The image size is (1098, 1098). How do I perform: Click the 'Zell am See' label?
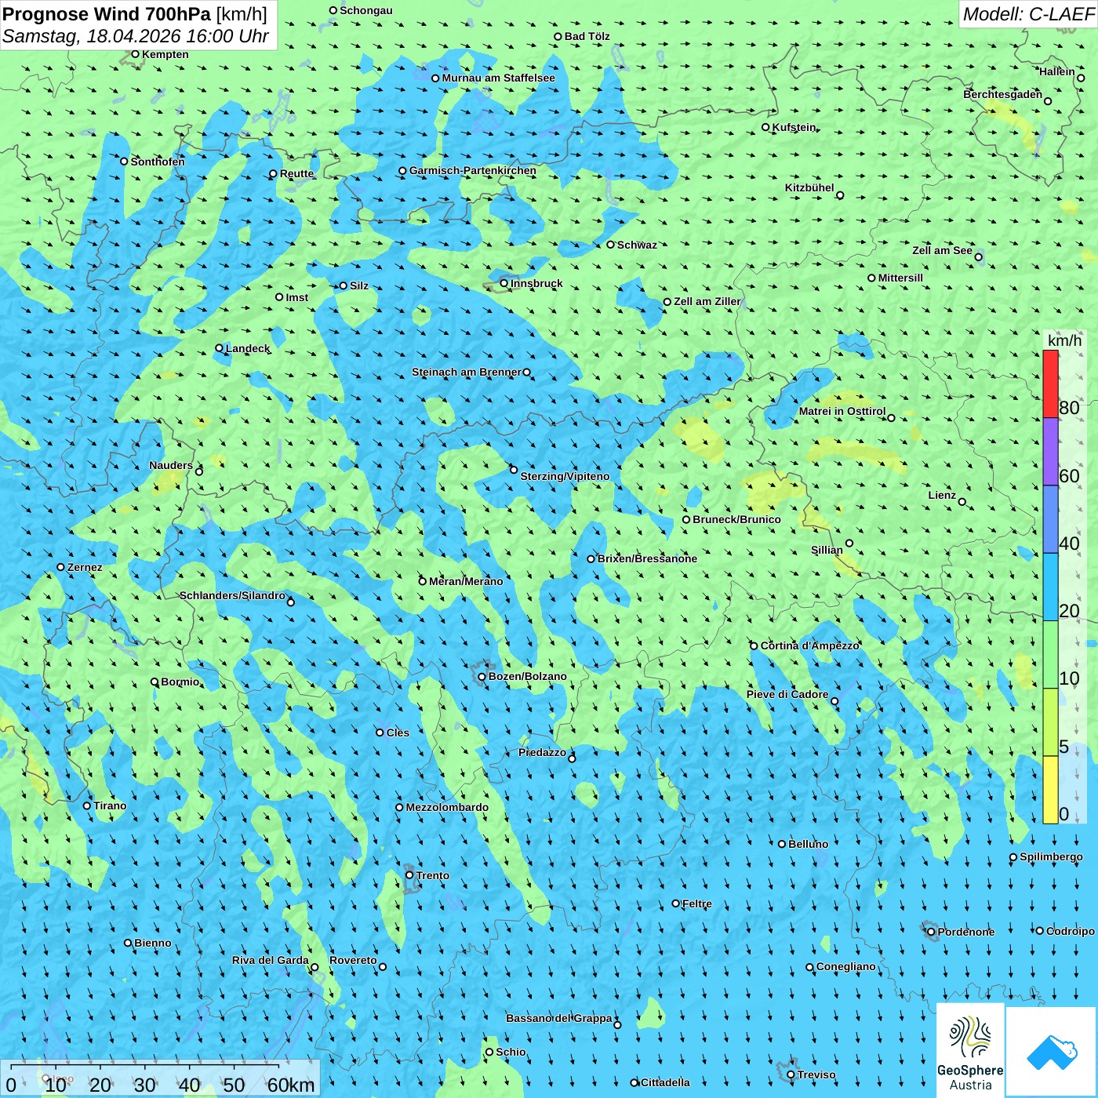click(x=942, y=250)
